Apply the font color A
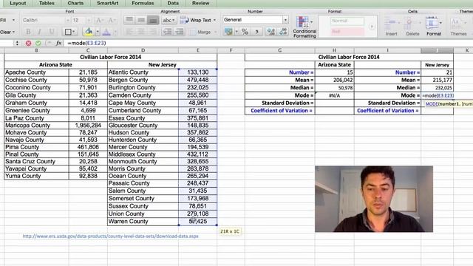The height and width of the screenshot is (266, 473). point(106,32)
